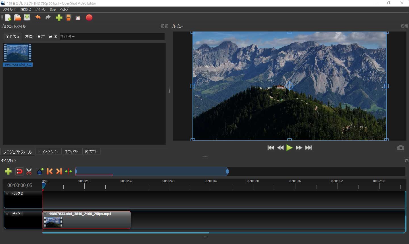409x244 pixels.
Task: Import files with green plus toolbar icon
Action: click(x=59, y=18)
